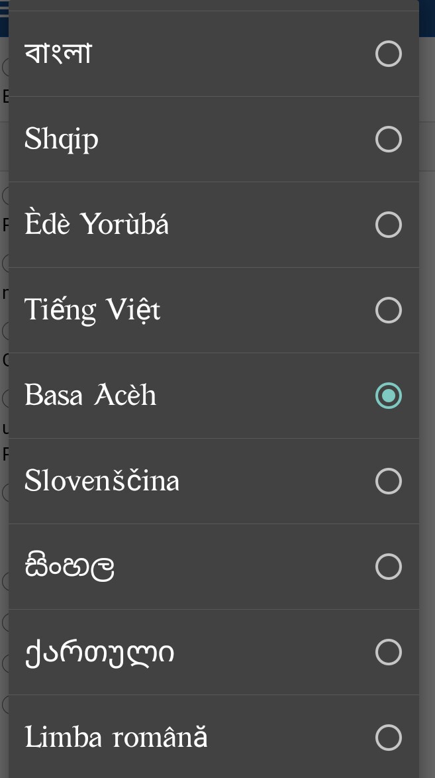Select the Tiếng Việt radio button
The width and height of the screenshot is (435, 778).
click(388, 310)
